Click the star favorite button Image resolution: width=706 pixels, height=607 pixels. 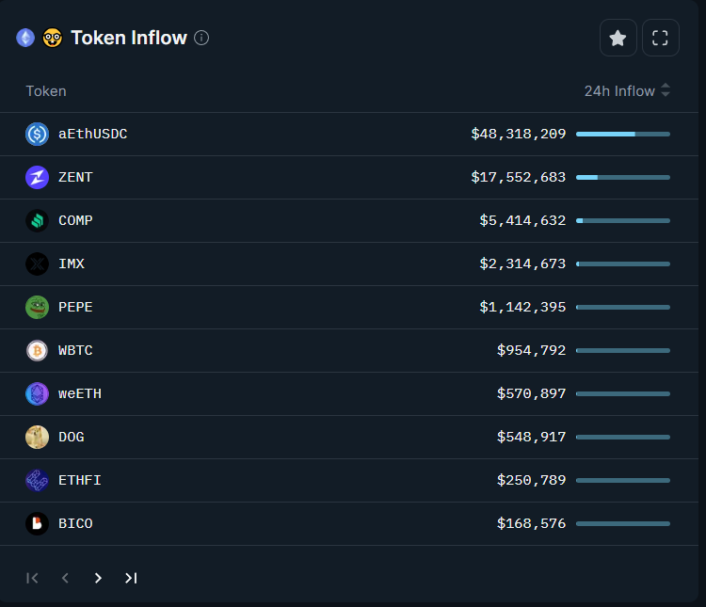[x=618, y=38]
